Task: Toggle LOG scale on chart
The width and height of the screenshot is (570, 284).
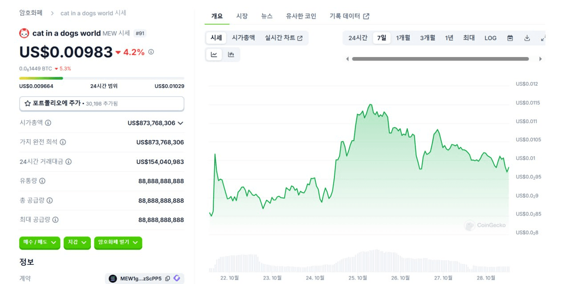Action: coord(490,38)
